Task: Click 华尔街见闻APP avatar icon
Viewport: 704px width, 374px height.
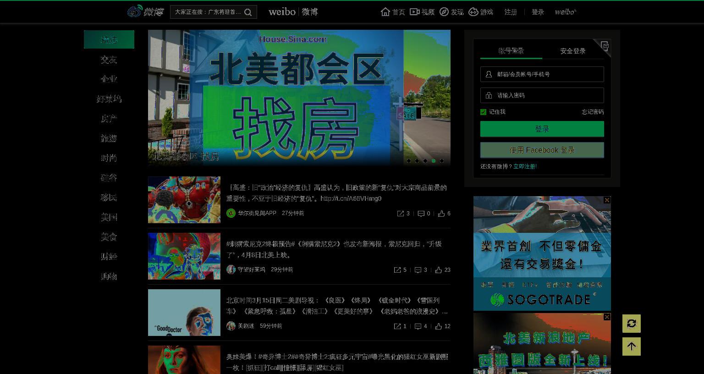Action: pyautogui.click(x=231, y=213)
